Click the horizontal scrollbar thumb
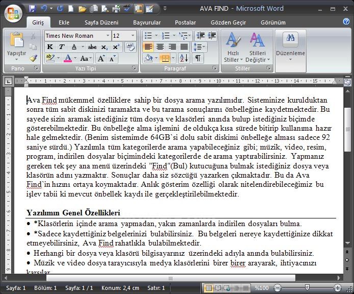 (x=171, y=278)
